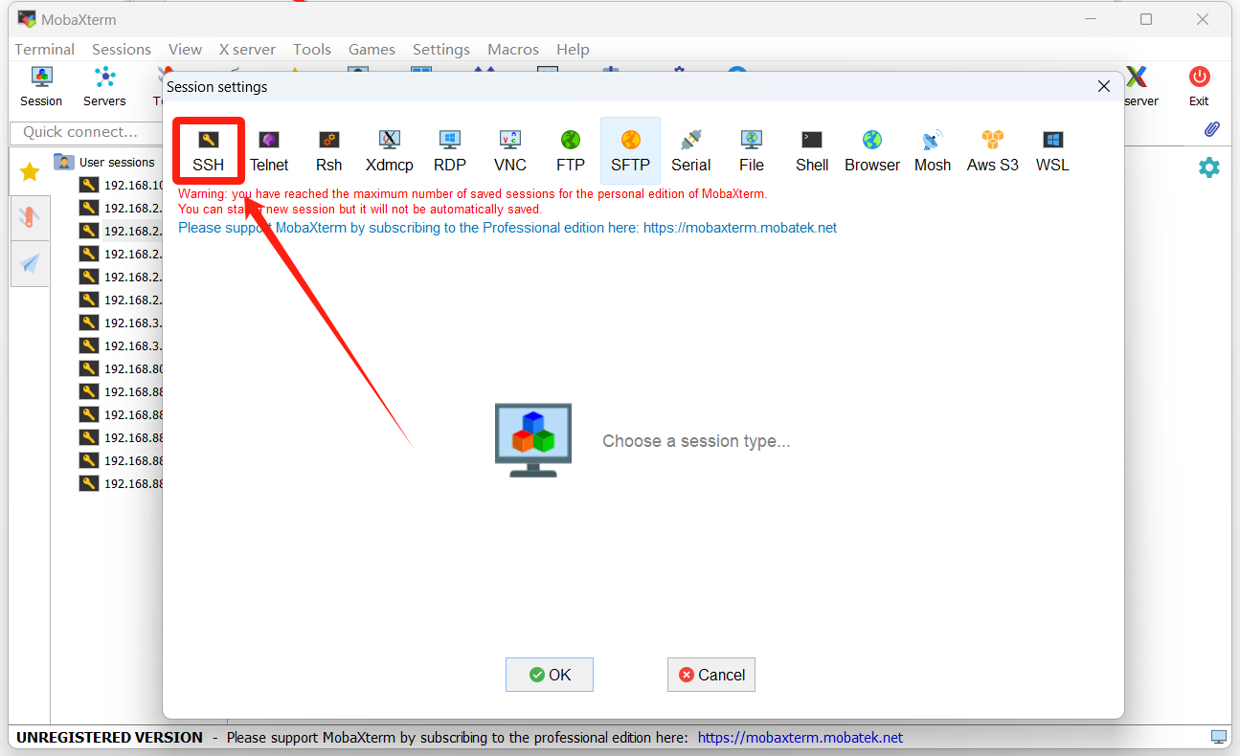1240x756 pixels.
Task: Select the SSH session type
Action: tap(208, 150)
